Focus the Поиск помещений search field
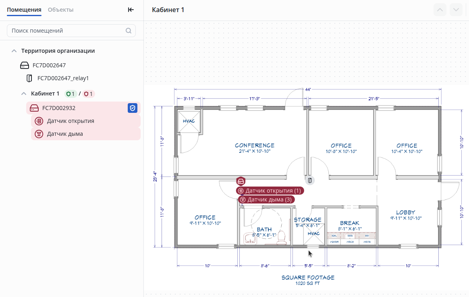Viewport: 469px width, 297px height. 66,31
